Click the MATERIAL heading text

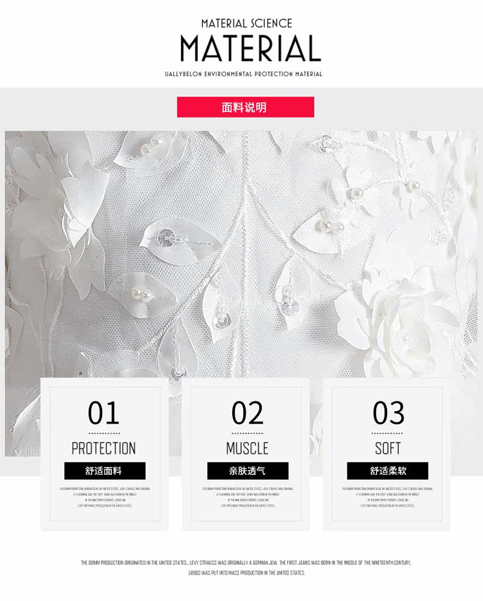(251, 48)
